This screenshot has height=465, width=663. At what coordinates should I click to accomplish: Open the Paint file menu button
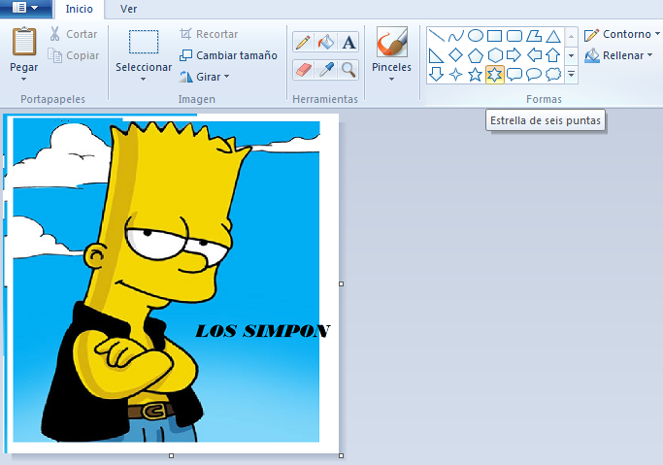(x=26, y=9)
